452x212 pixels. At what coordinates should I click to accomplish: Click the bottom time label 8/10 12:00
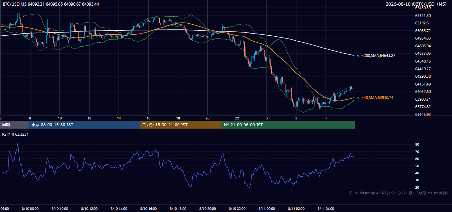coord(89,209)
